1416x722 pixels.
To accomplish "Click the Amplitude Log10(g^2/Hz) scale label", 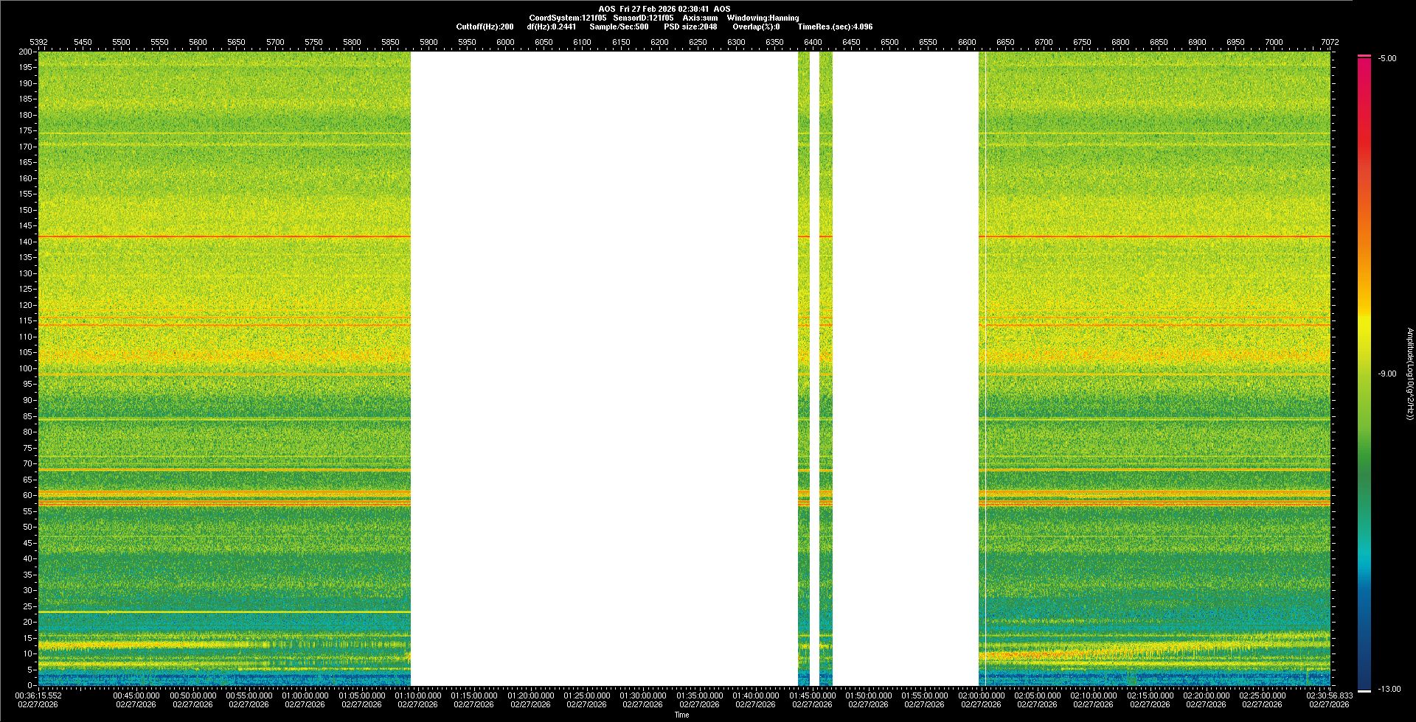I will 1410,374.
